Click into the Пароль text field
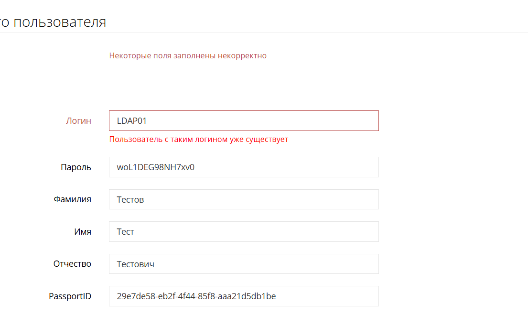528x315 pixels. [x=287, y=167]
